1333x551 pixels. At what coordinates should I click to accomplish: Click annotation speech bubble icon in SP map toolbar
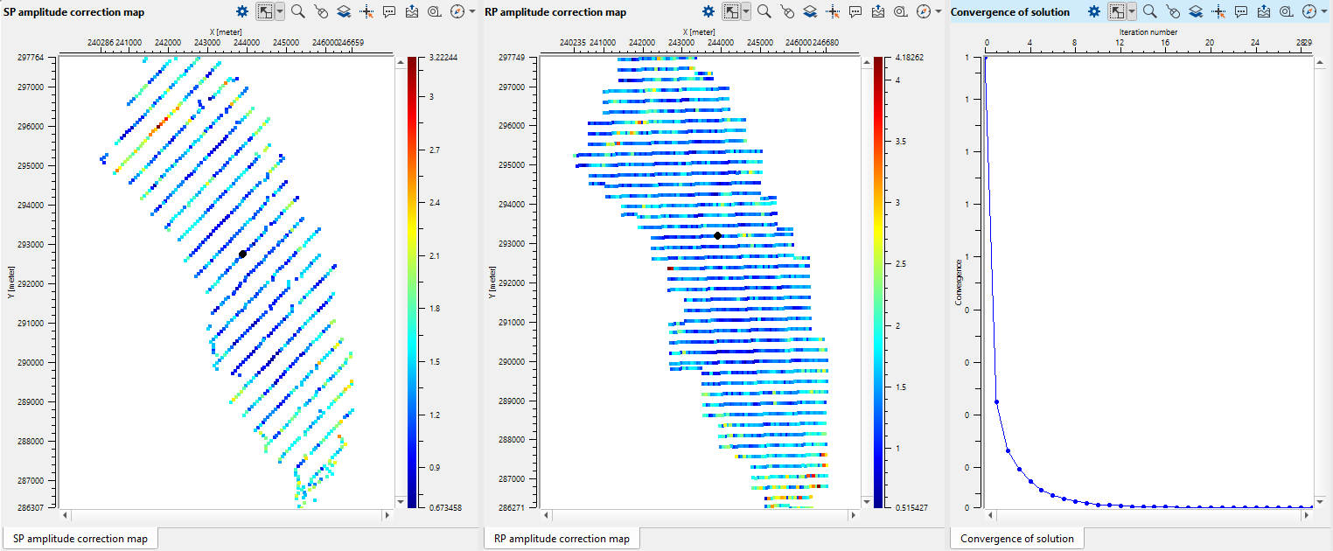point(389,11)
